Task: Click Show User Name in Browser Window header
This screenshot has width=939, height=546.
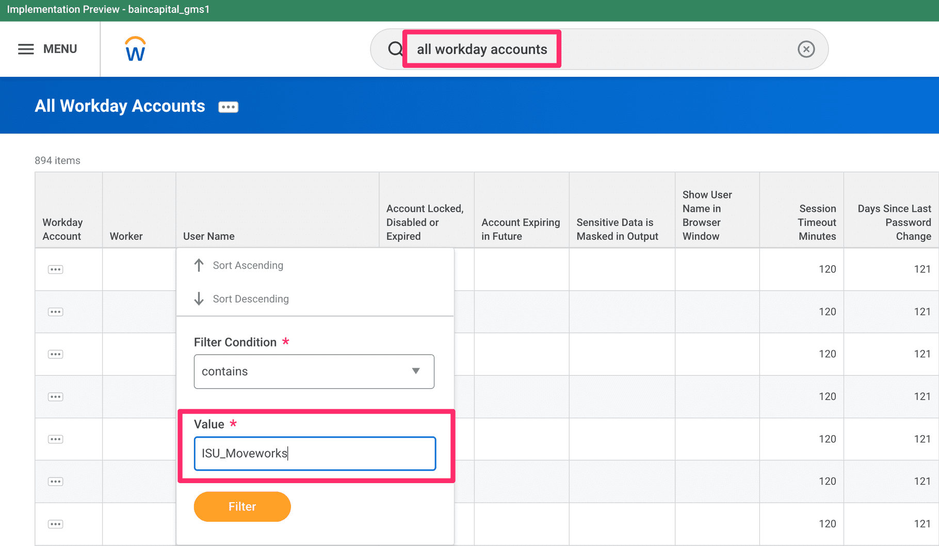Action: (x=717, y=210)
